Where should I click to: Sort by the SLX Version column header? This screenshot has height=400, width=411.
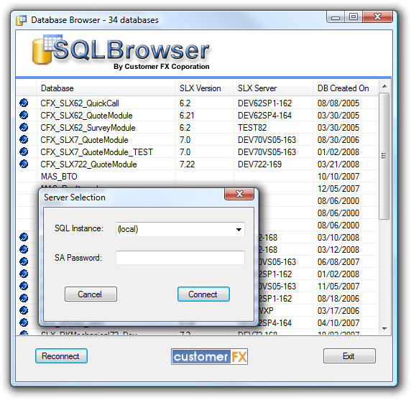pos(204,88)
